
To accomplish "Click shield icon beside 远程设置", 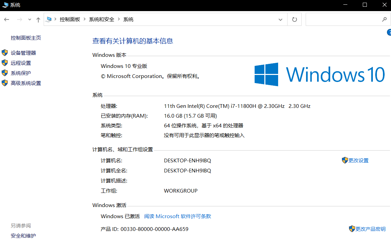I will 5,63.
